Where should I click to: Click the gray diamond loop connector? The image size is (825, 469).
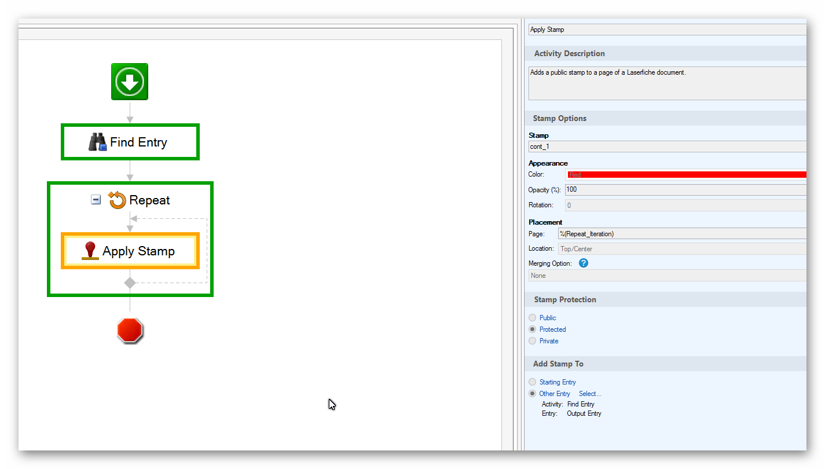pyautogui.click(x=130, y=283)
